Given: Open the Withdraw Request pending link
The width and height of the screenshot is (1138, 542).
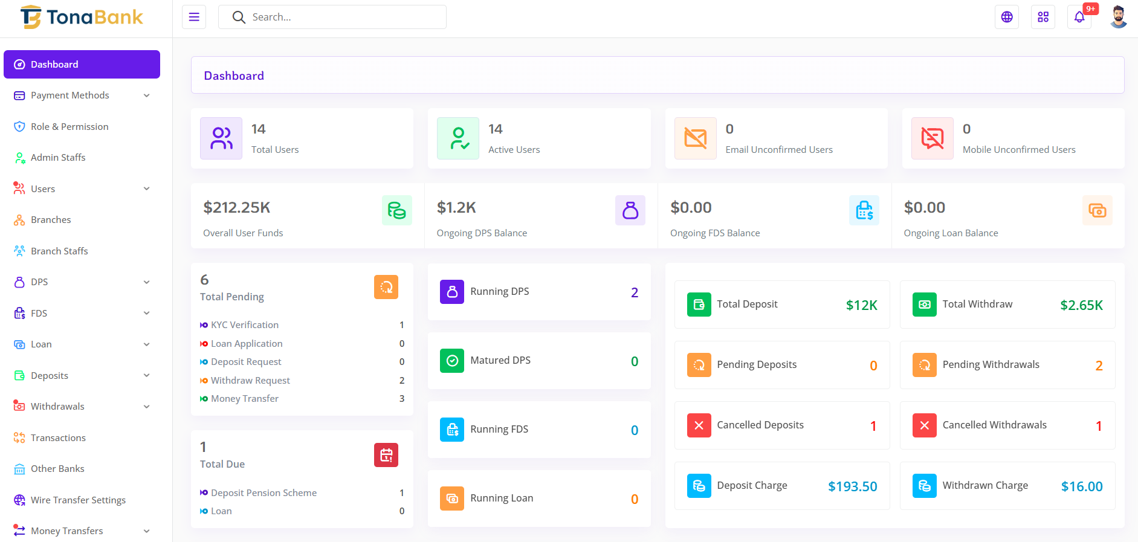Looking at the screenshot, I should pyautogui.click(x=250, y=381).
